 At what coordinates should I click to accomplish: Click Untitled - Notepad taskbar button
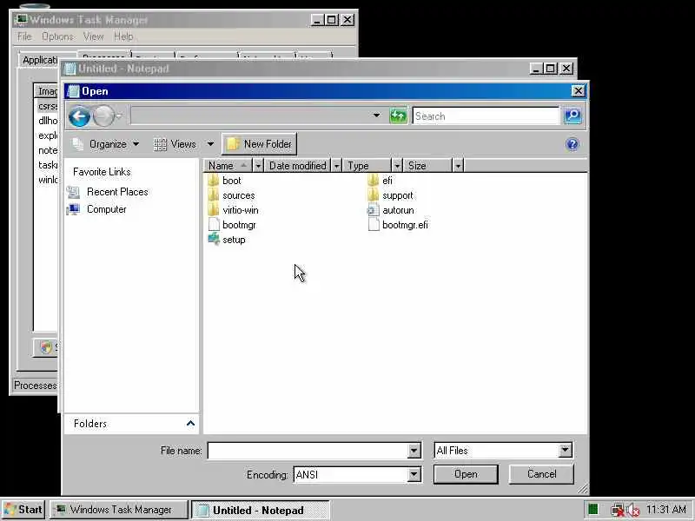tap(260, 510)
